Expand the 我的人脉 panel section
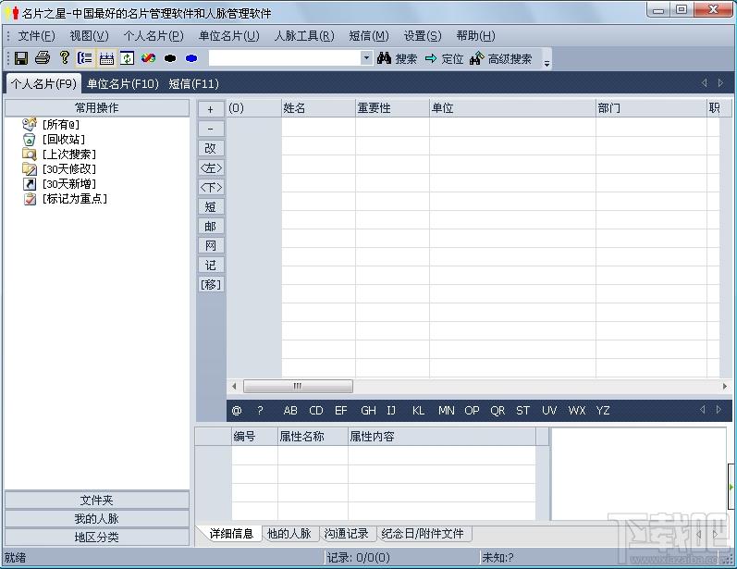The height and width of the screenshot is (569, 737). tap(96, 519)
